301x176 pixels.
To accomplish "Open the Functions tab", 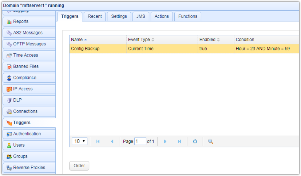I will pos(188,16).
